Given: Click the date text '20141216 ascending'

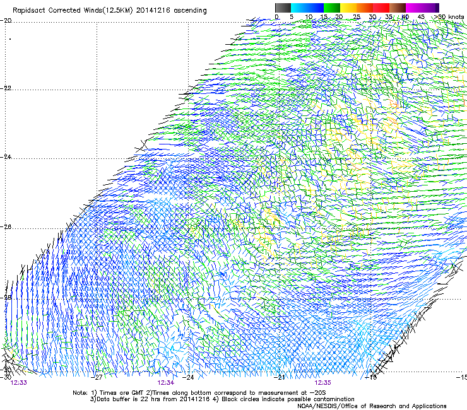Looking at the screenshot, I should pyautogui.click(x=171, y=11).
